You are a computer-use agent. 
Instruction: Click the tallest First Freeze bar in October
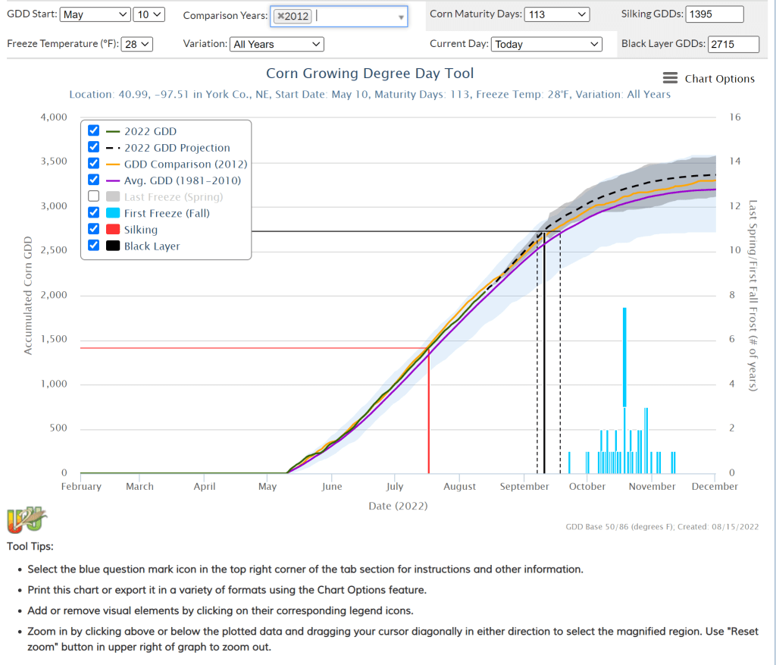click(624, 356)
